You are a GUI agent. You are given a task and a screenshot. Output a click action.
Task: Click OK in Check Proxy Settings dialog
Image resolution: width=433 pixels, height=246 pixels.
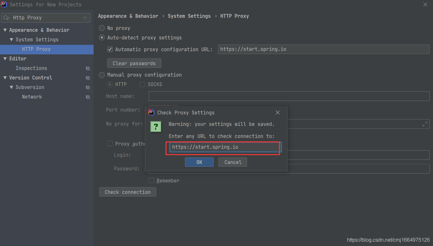pyautogui.click(x=199, y=162)
